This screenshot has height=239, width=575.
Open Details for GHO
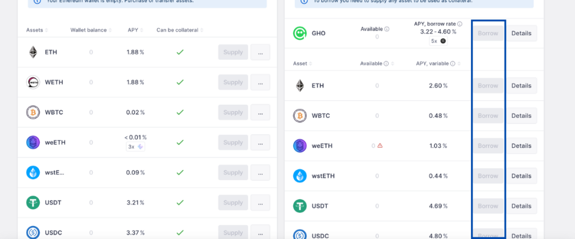(521, 33)
